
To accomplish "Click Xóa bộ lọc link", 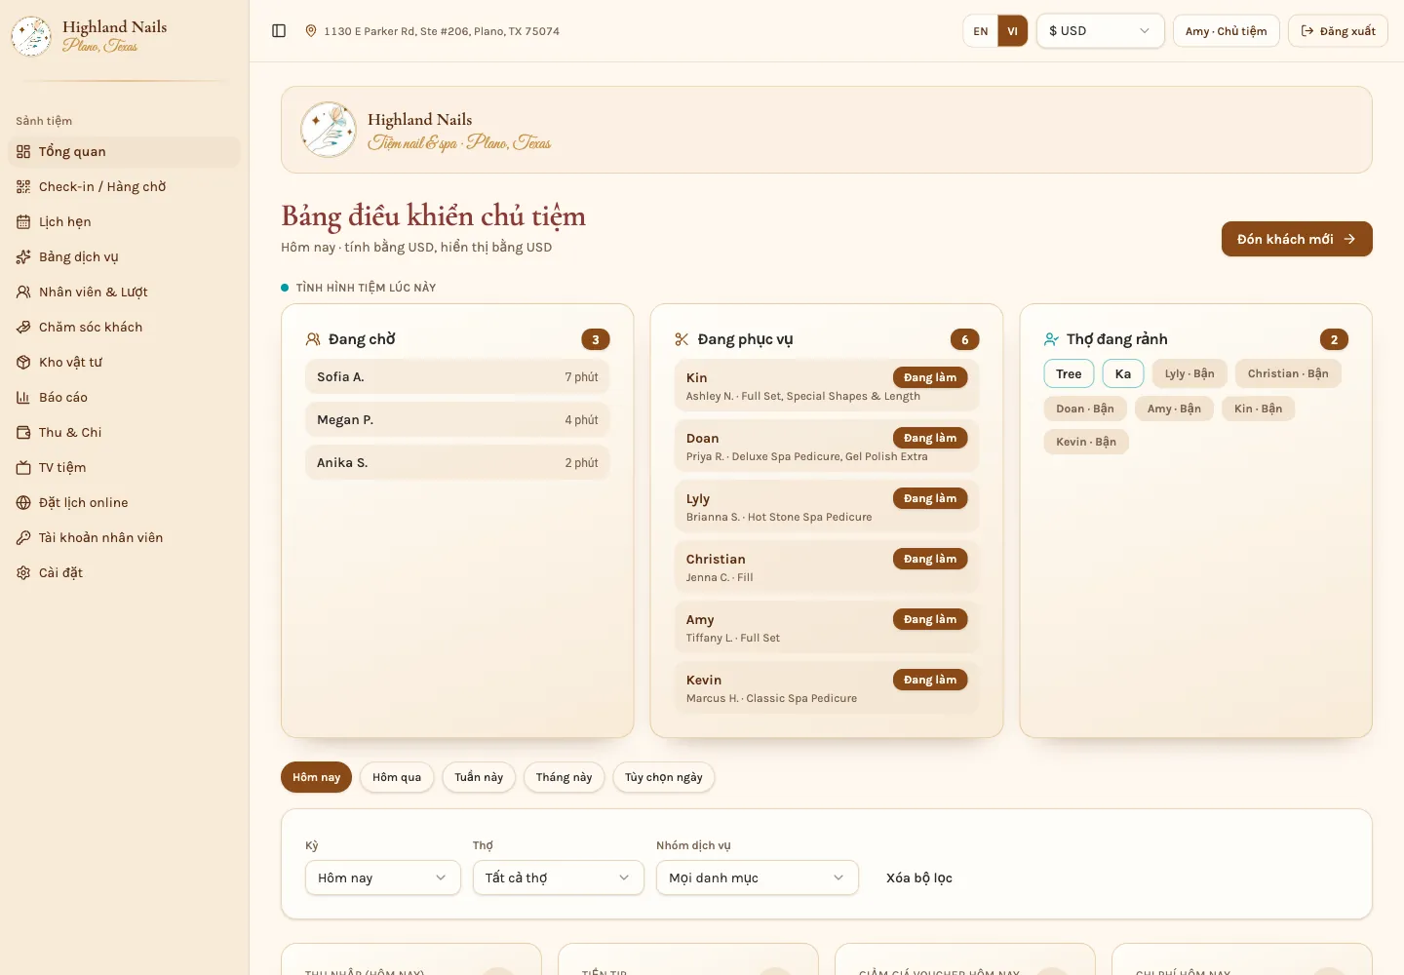I will [918, 877].
